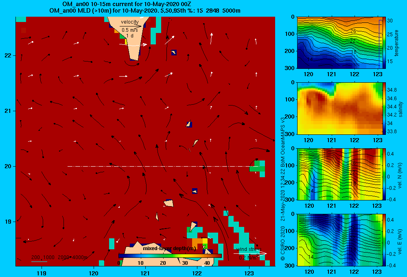Click latitude label '22' on the main map
The image size is (407, 277).
(8, 55)
